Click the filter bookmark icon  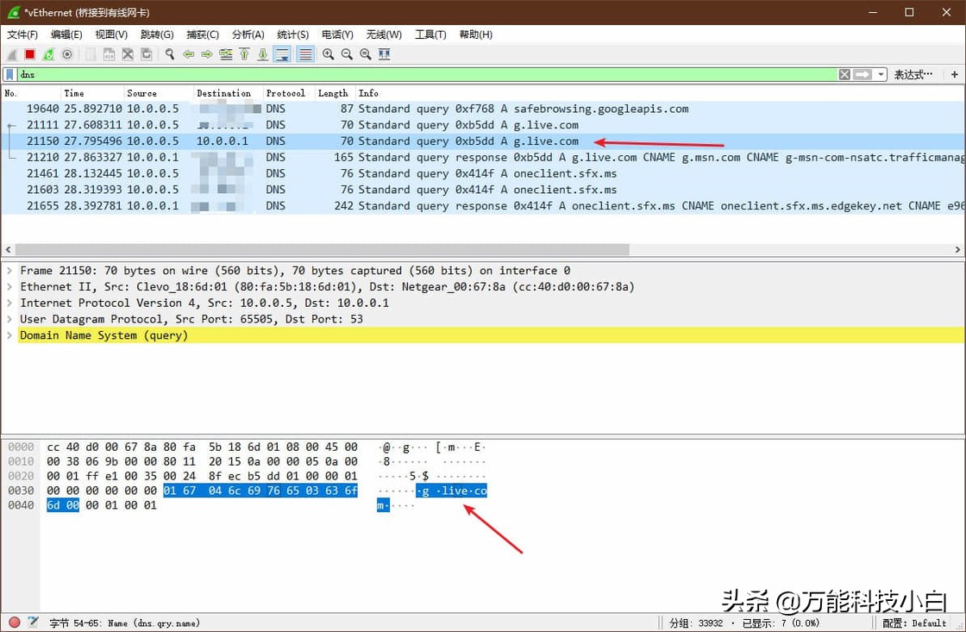tap(9, 75)
